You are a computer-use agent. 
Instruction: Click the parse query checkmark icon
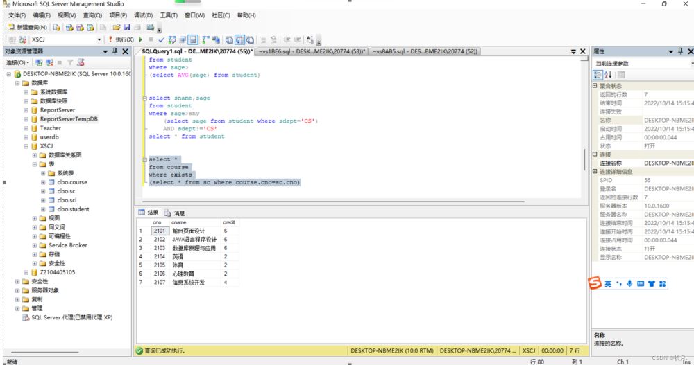[161, 40]
